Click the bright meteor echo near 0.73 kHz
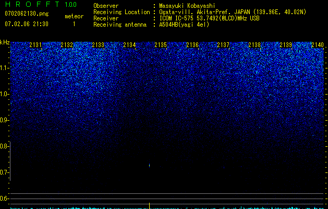This screenshot has width=328, height=209. [149, 166]
